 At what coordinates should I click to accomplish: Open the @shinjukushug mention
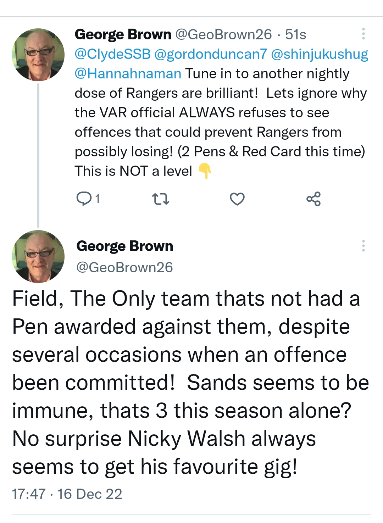point(319,54)
